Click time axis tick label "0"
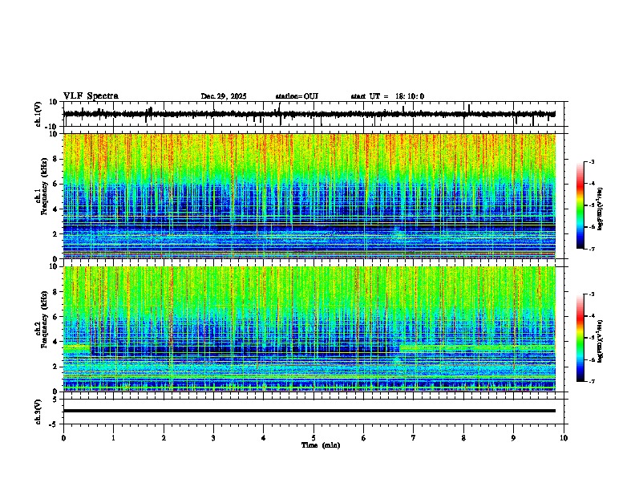635x491 pixels. coord(63,438)
